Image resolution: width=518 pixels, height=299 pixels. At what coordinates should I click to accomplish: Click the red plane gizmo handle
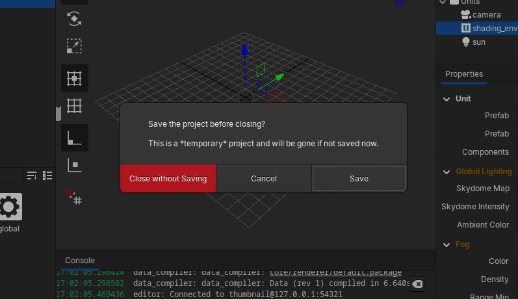tap(277, 97)
